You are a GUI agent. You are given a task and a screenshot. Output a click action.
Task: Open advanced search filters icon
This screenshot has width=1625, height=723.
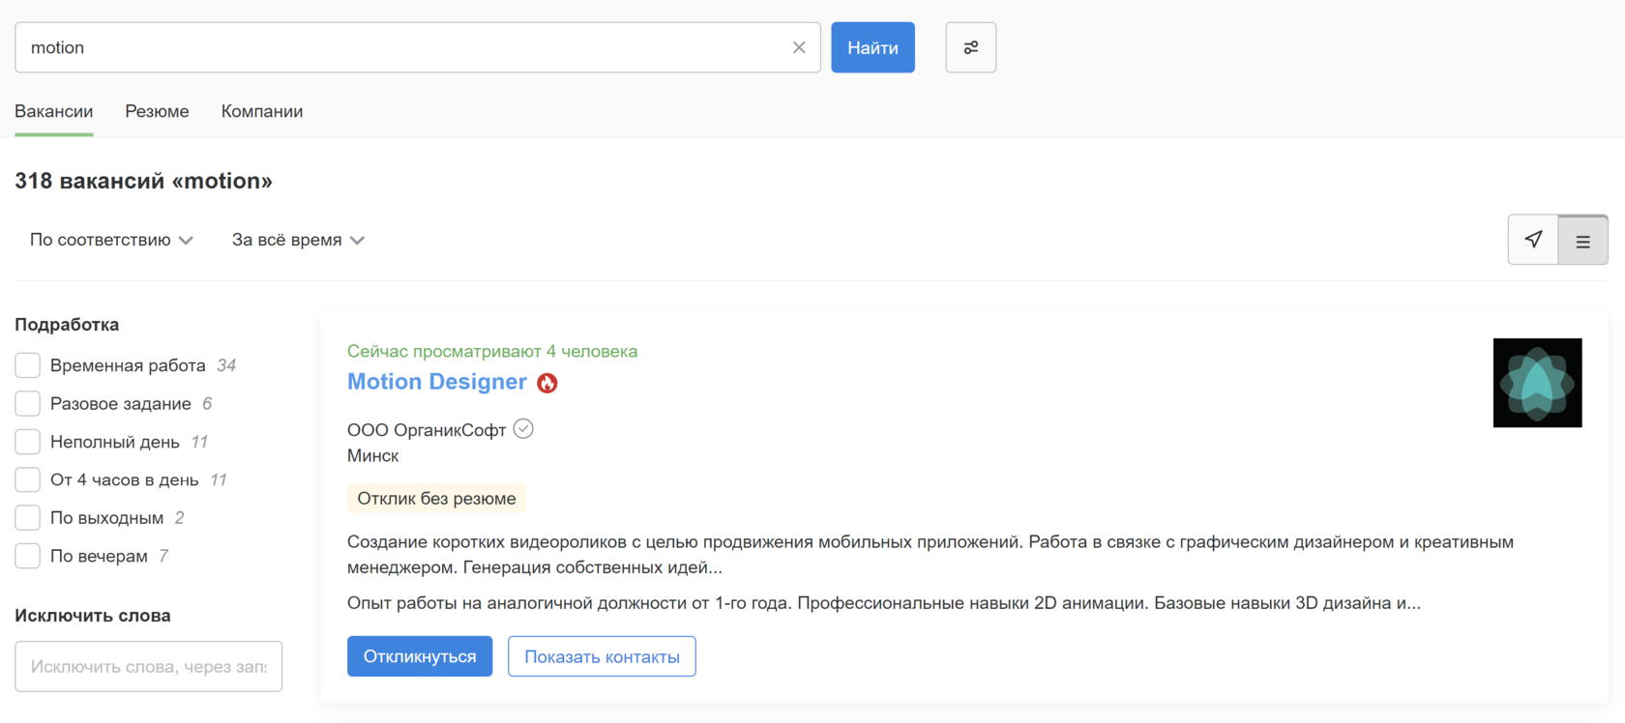(970, 47)
